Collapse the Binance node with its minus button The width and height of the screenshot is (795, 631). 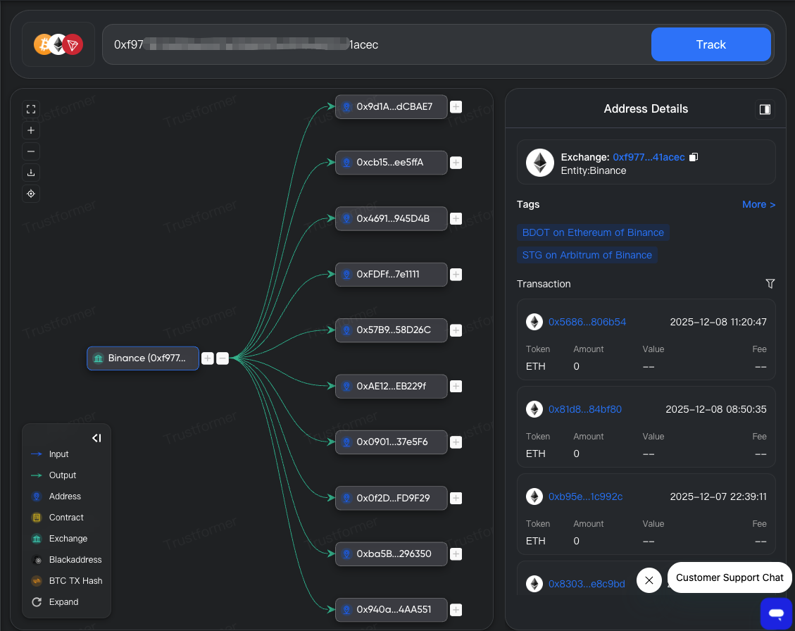pyautogui.click(x=223, y=358)
